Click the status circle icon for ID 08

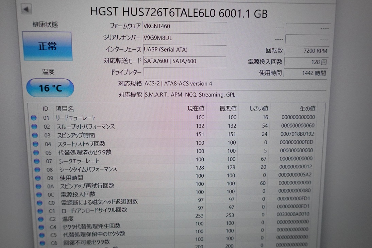37,169
